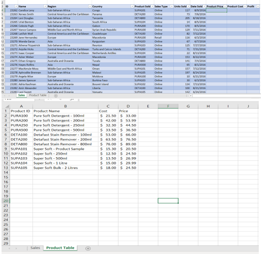Click the $76.00 cost cell
This screenshot has height=254, width=266.
(x=108, y=144)
